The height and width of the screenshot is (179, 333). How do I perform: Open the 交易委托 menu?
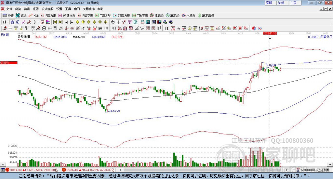click(x=88, y=9)
